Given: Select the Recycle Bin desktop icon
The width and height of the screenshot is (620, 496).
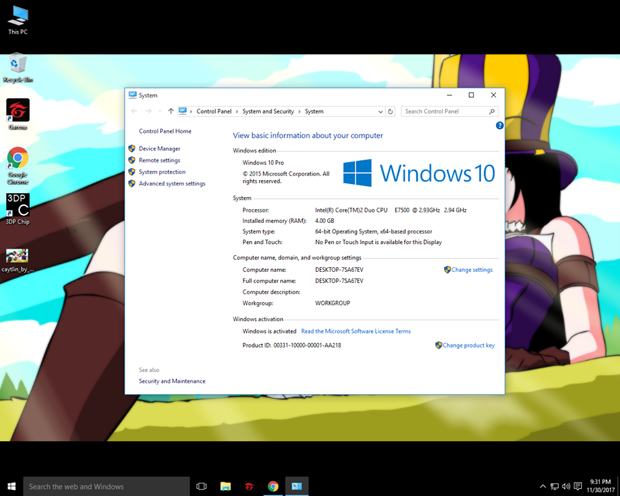Looking at the screenshot, I should [x=18, y=68].
